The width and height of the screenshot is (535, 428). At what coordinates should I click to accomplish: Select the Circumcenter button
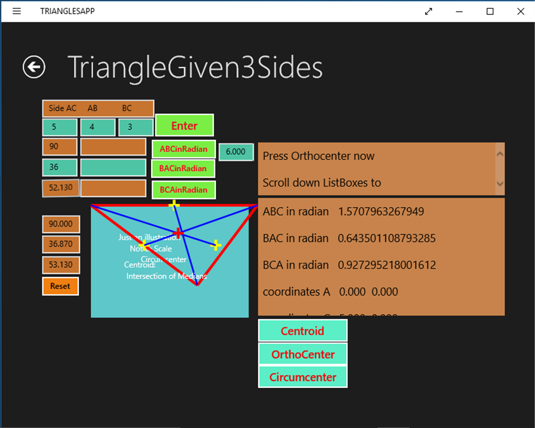pos(302,377)
